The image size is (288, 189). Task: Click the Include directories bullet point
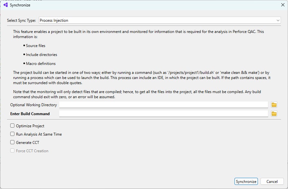click(41, 54)
